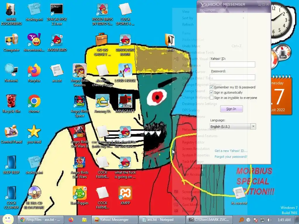Image resolution: width=299 pixels, height=224 pixels.
Task: Expand the Language dropdown in Yahoo Messenger
Action: click(x=253, y=126)
